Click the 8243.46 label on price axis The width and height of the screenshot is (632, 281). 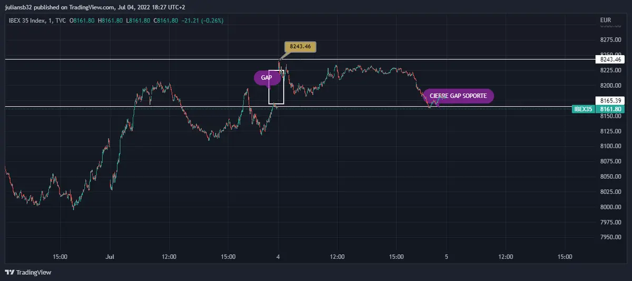(x=610, y=59)
